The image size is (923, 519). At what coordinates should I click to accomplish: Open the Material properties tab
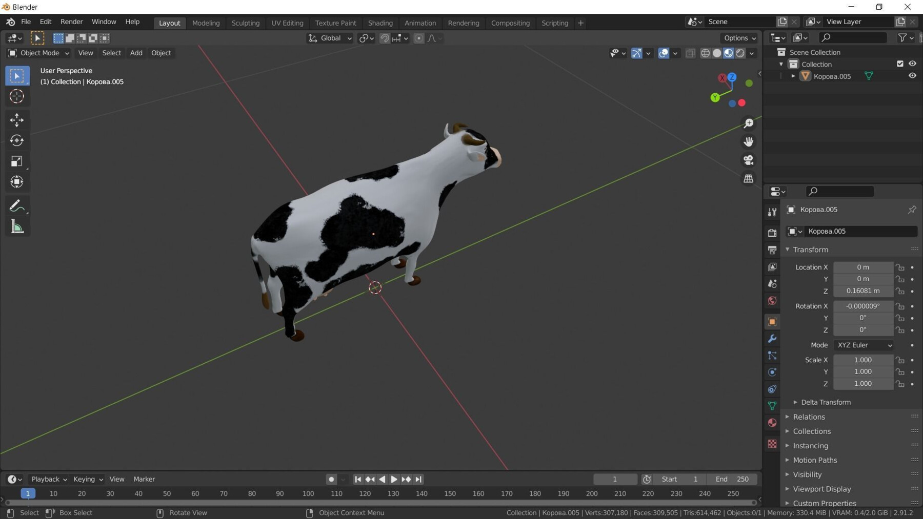pyautogui.click(x=772, y=423)
